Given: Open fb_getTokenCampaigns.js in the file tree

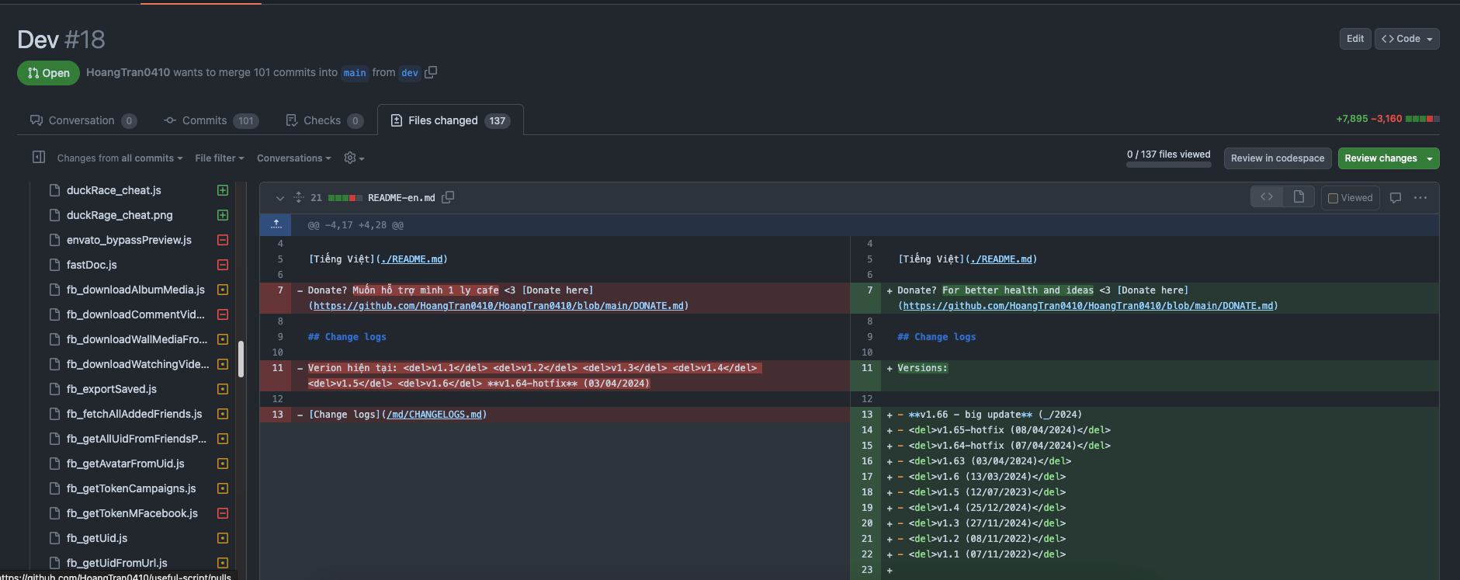Looking at the screenshot, I should (x=131, y=488).
